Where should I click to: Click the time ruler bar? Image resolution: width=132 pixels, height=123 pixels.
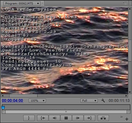tap(66, 107)
